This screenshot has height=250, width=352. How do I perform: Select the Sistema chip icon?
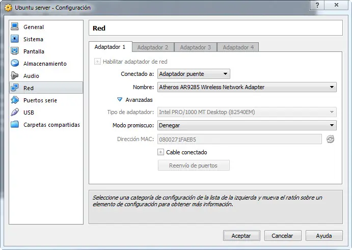tap(15, 39)
